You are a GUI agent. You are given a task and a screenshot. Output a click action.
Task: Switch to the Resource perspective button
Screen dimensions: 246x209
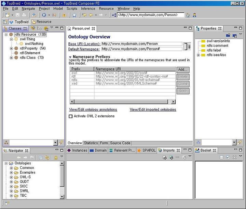coord(42,22)
